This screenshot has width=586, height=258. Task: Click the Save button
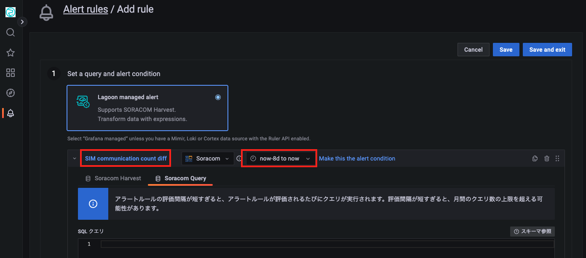pyautogui.click(x=506, y=50)
